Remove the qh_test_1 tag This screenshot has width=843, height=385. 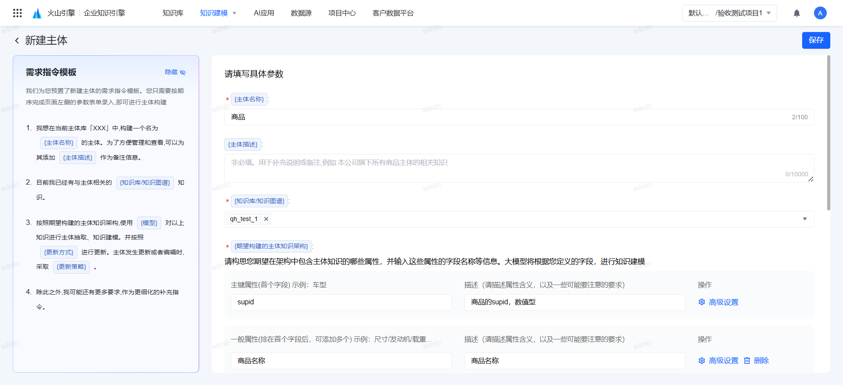(266, 219)
